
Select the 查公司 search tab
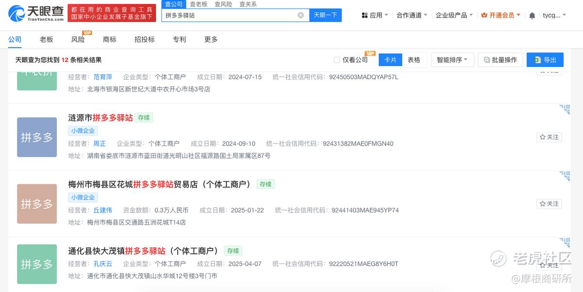[173, 4]
